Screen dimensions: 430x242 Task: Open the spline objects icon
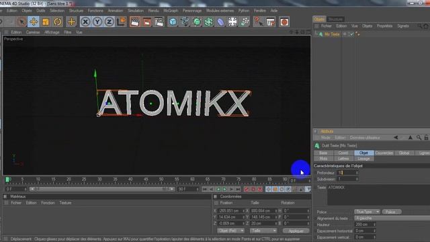point(185,22)
